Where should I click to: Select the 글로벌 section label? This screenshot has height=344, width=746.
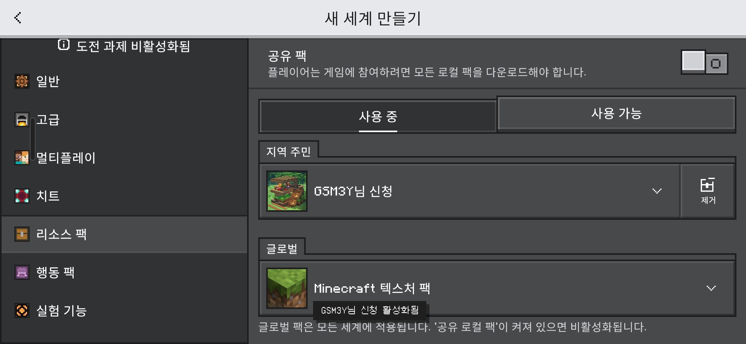(x=282, y=249)
